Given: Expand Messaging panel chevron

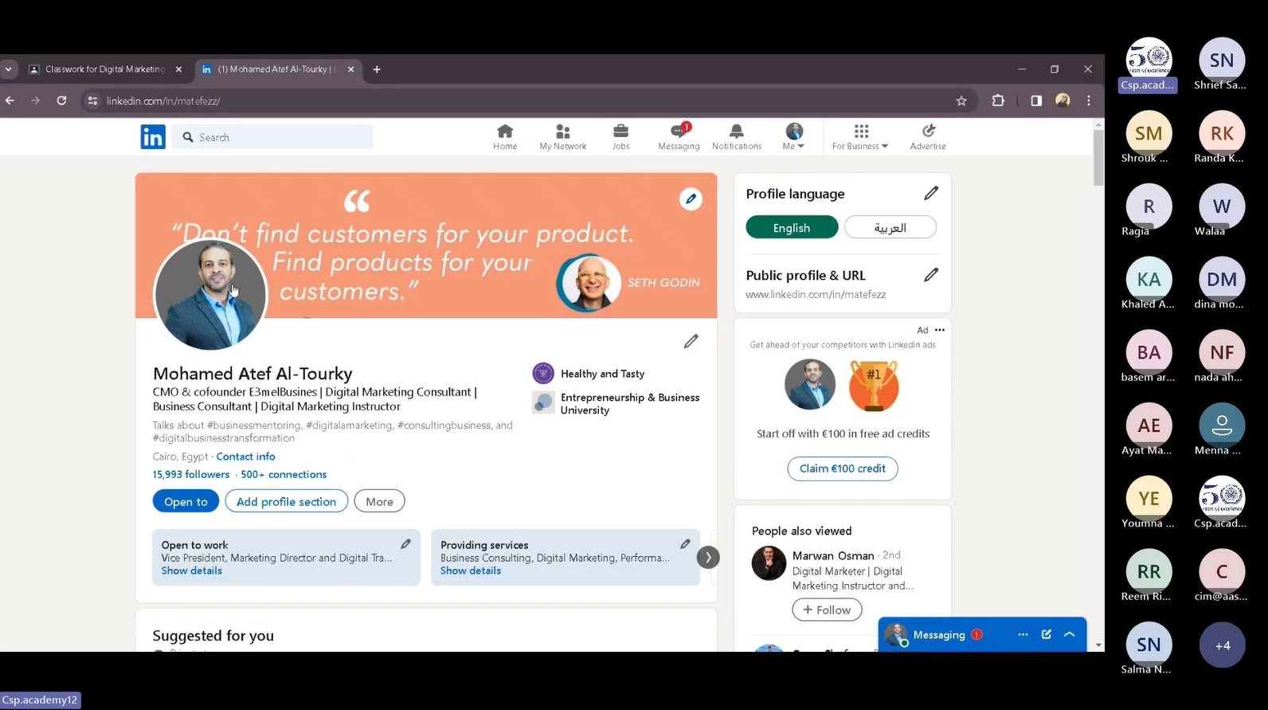Looking at the screenshot, I should [x=1070, y=634].
